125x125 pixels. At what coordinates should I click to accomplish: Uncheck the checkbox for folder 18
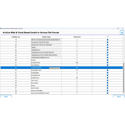tap(107, 40)
